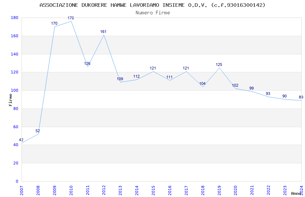The height and width of the screenshot is (197, 305).
Task: Click the 2013 x-axis year tick
Action: [x=121, y=190]
